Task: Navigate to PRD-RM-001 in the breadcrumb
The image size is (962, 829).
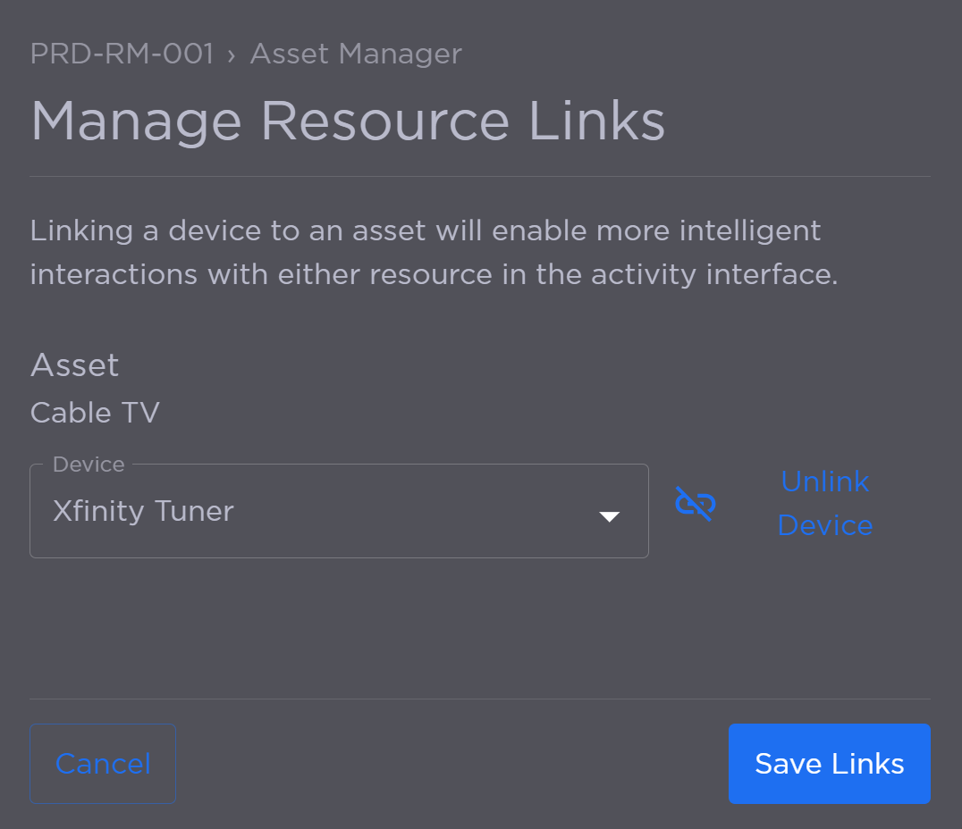Action: pos(122,54)
